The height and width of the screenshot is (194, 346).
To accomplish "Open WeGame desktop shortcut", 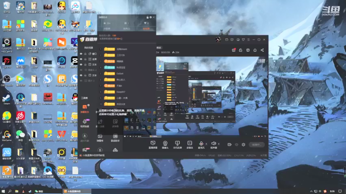I will (x=6, y=135).
